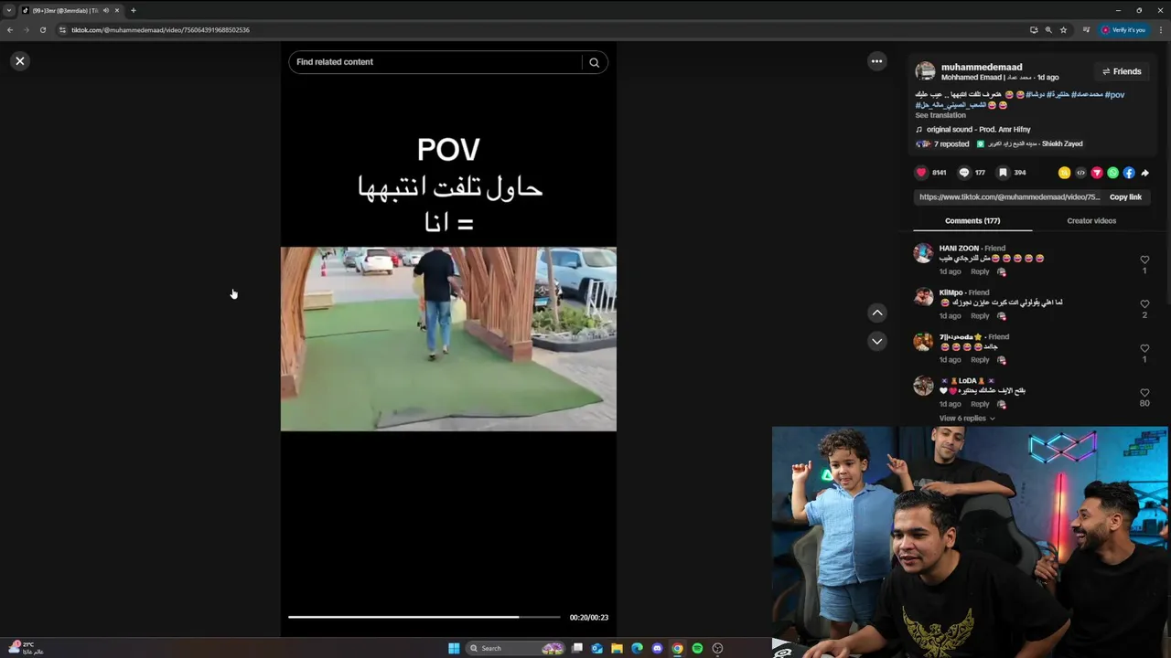Close the TikTok browser tab
1171x658 pixels.
[117, 10]
